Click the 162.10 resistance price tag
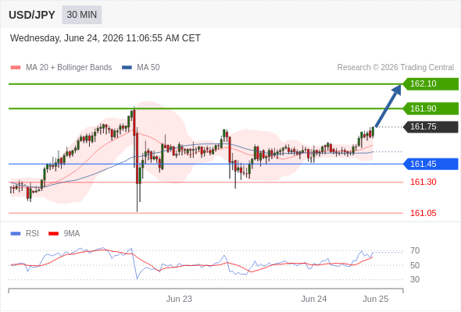Screen dimensions: 461x312 coord(431,84)
